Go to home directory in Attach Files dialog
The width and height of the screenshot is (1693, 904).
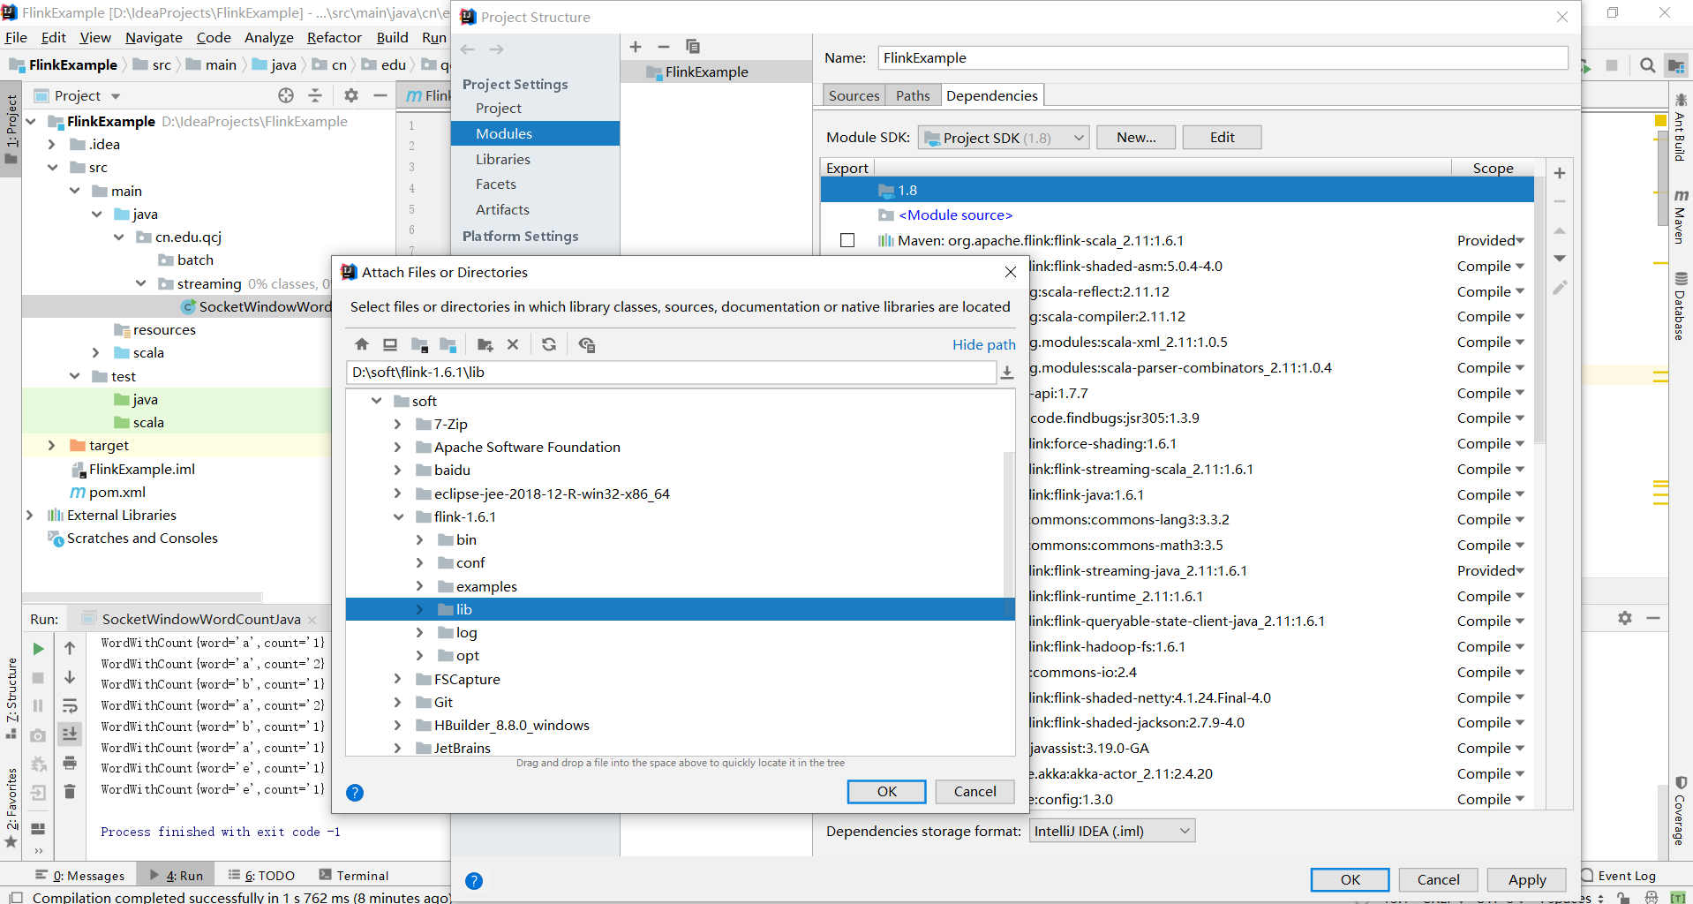pos(361,345)
